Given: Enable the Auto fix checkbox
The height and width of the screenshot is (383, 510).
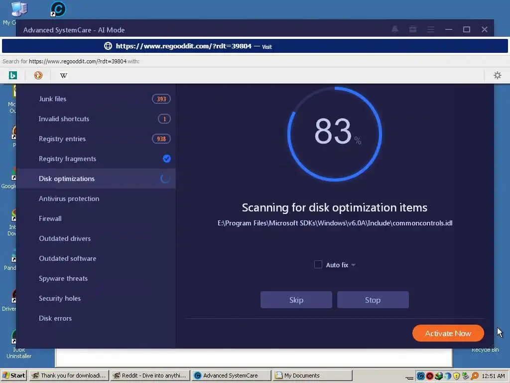Looking at the screenshot, I should click(318, 264).
